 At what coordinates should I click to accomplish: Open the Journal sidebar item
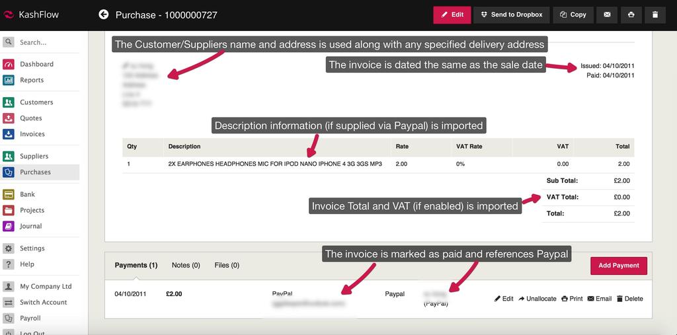30,226
